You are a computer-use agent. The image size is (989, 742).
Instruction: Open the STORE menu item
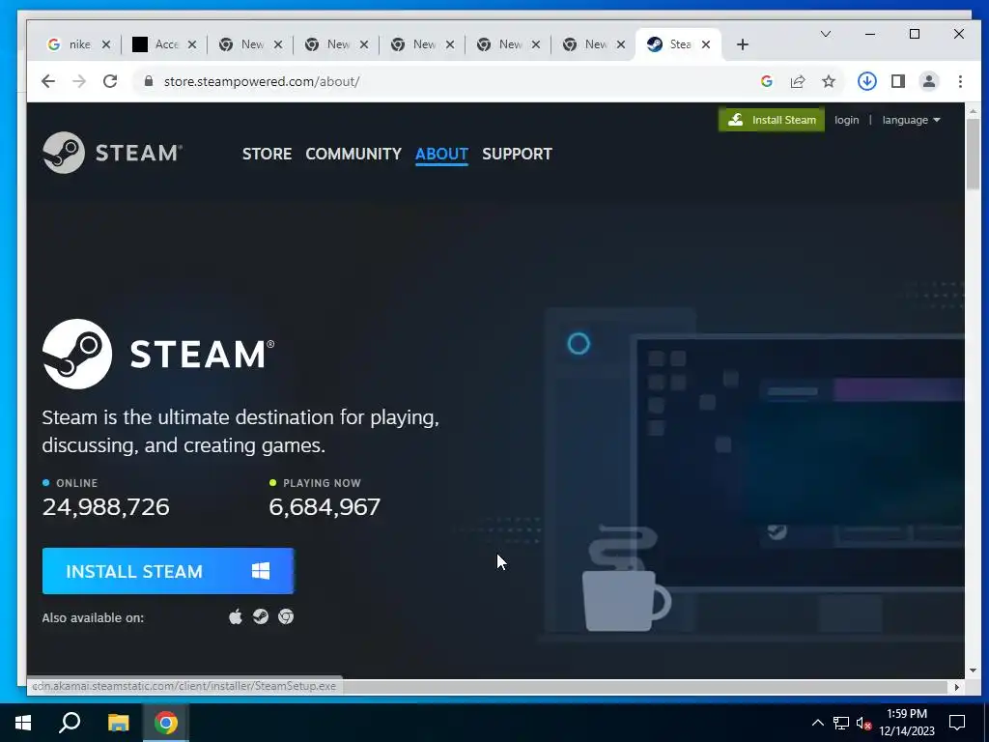tap(267, 154)
